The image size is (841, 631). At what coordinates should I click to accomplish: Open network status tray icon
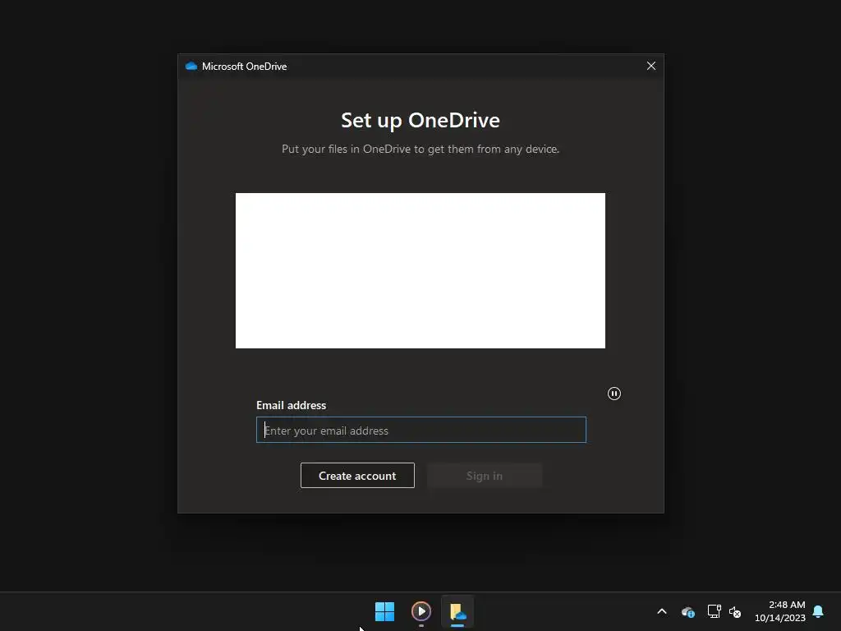click(714, 611)
